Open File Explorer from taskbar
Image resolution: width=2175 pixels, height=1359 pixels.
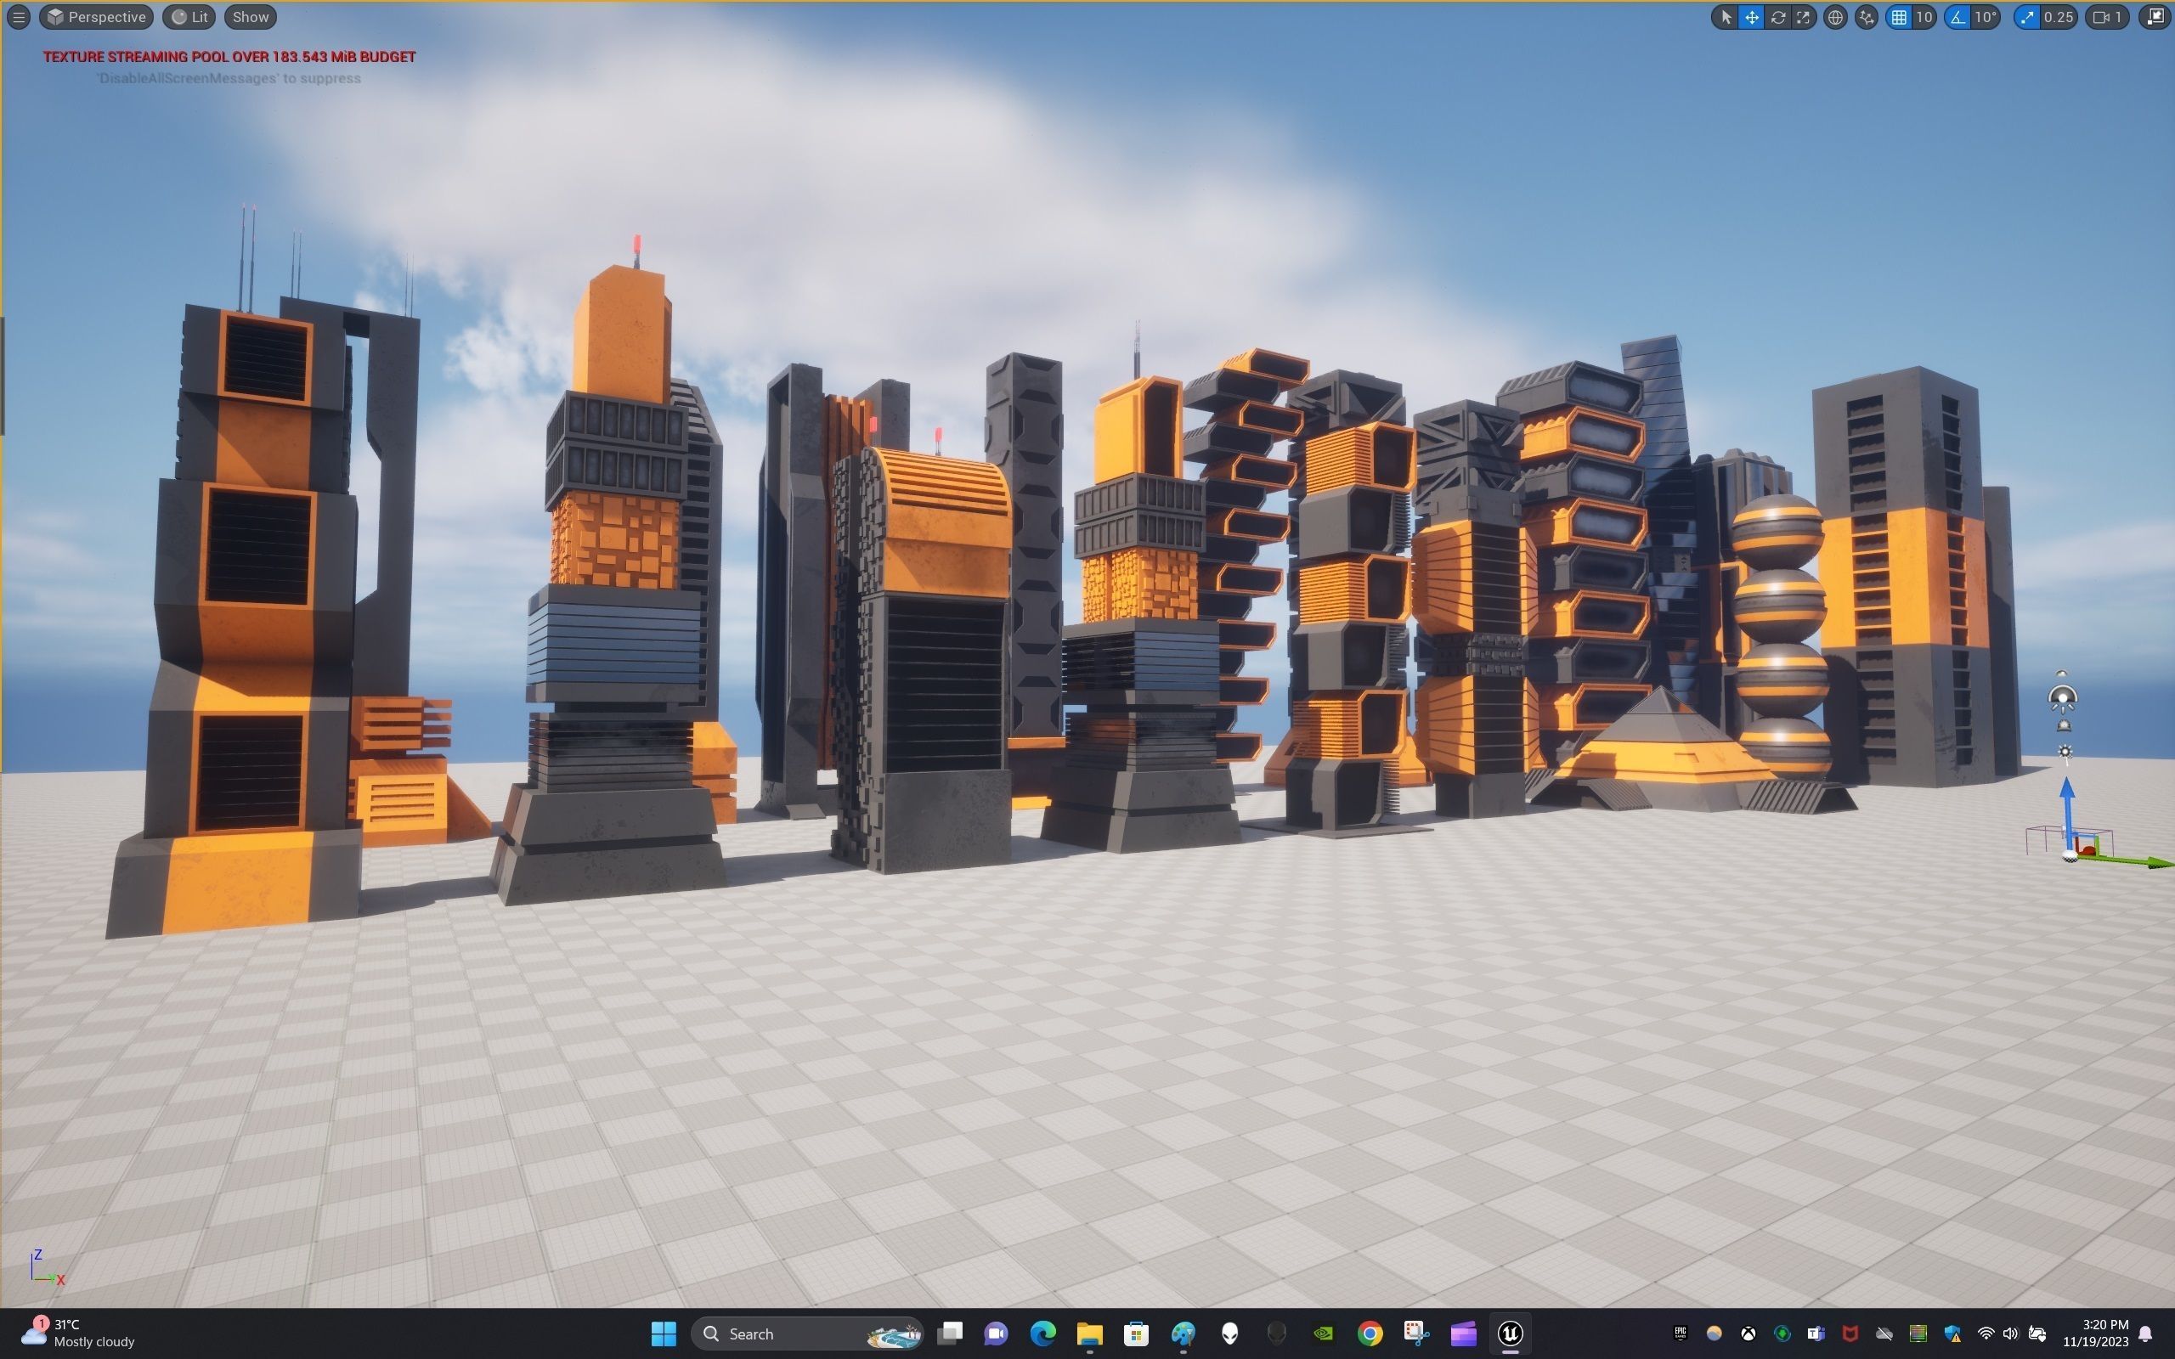click(1089, 1333)
